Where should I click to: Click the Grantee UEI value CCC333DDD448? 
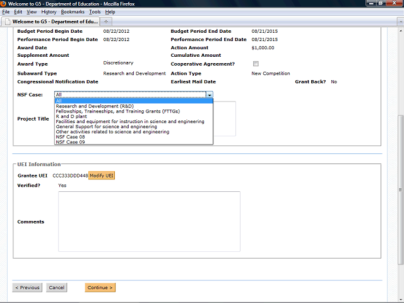coord(70,175)
